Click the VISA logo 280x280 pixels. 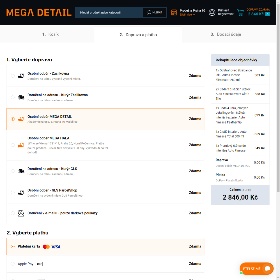(56, 247)
